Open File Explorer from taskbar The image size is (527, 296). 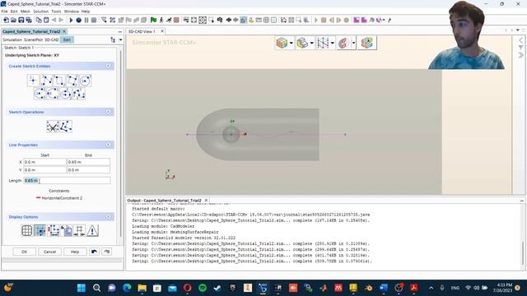click(142, 288)
